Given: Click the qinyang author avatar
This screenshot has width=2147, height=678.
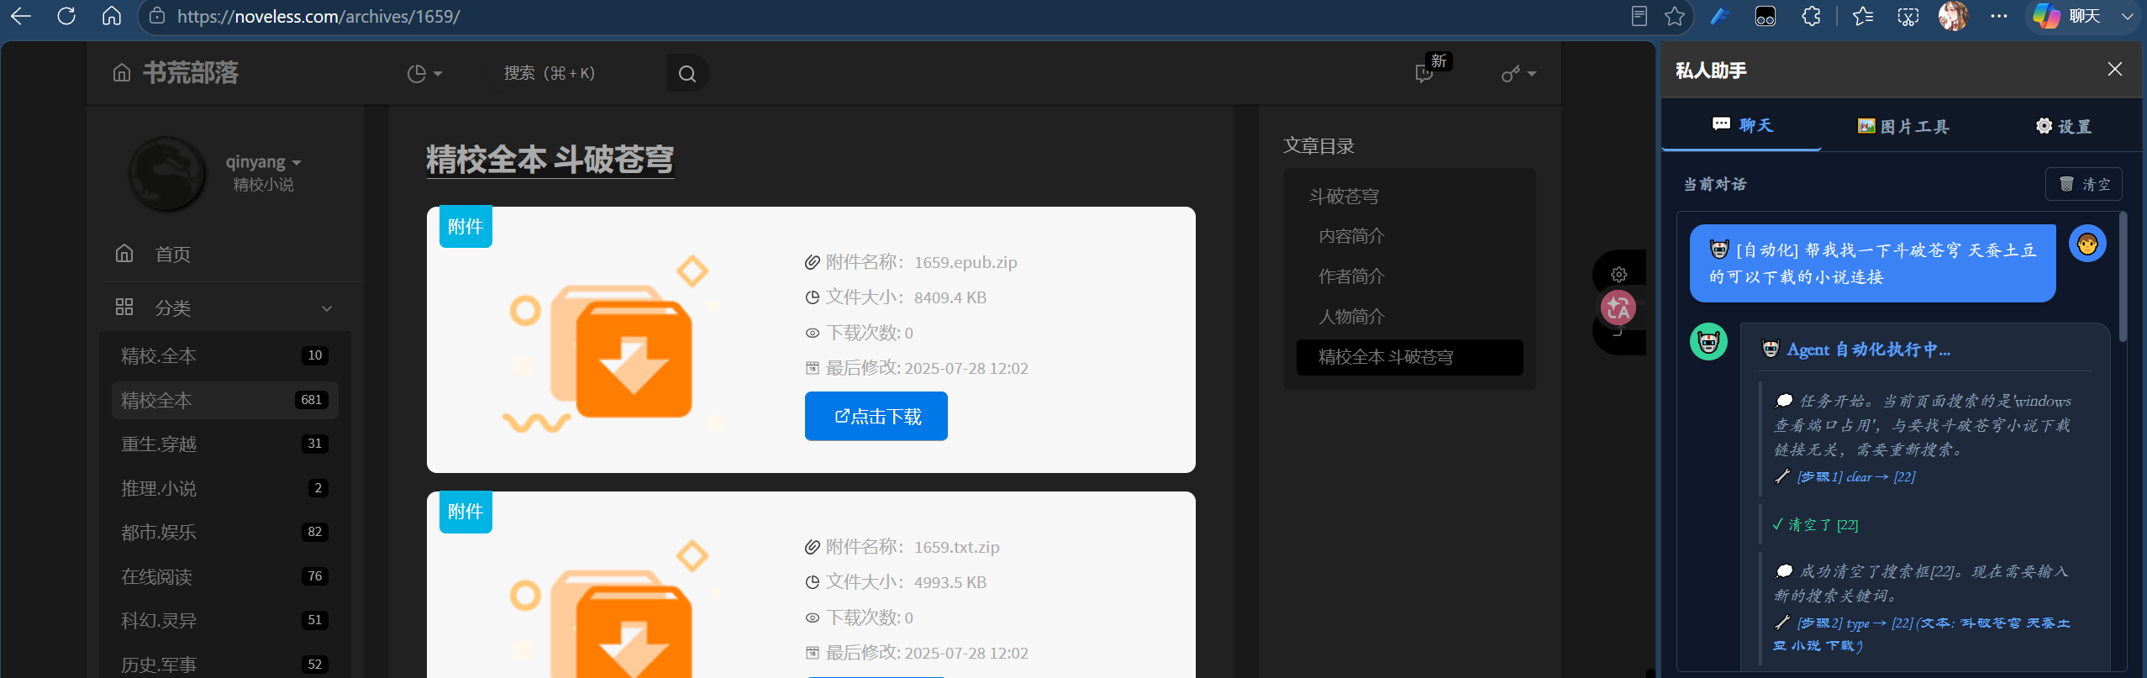Looking at the screenshot, I should [166, 173].
